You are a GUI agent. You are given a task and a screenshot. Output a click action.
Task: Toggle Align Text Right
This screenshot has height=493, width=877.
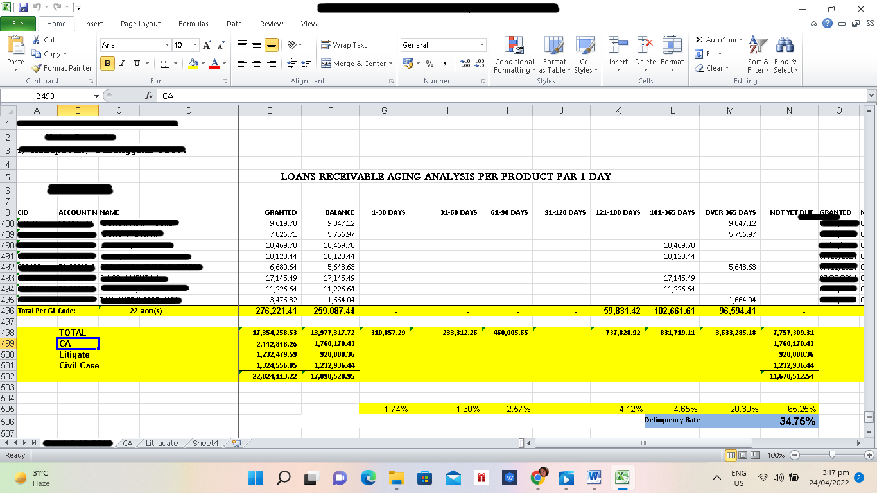[x=272, y=64]
